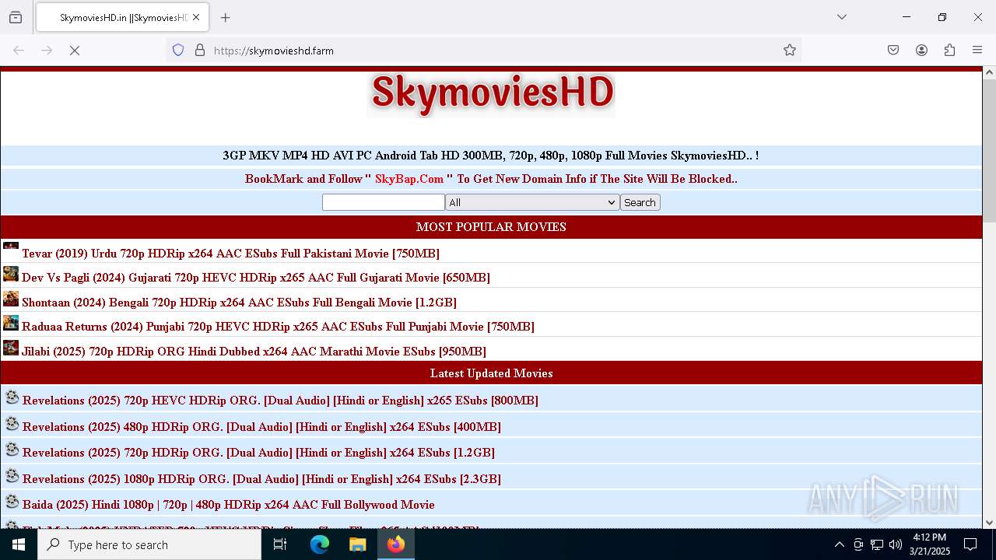996x560 pixels.
Task: Open Raduaa Returns Punjabi movie link
Action: pyautogui.click(x=278, y=327)
